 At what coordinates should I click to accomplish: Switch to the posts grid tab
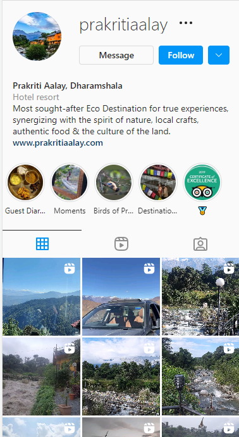click(x=42, y=244)
